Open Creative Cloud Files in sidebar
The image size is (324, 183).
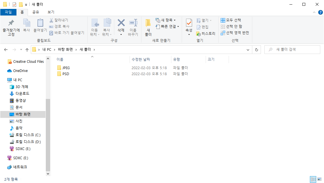[x=26, y=62]
